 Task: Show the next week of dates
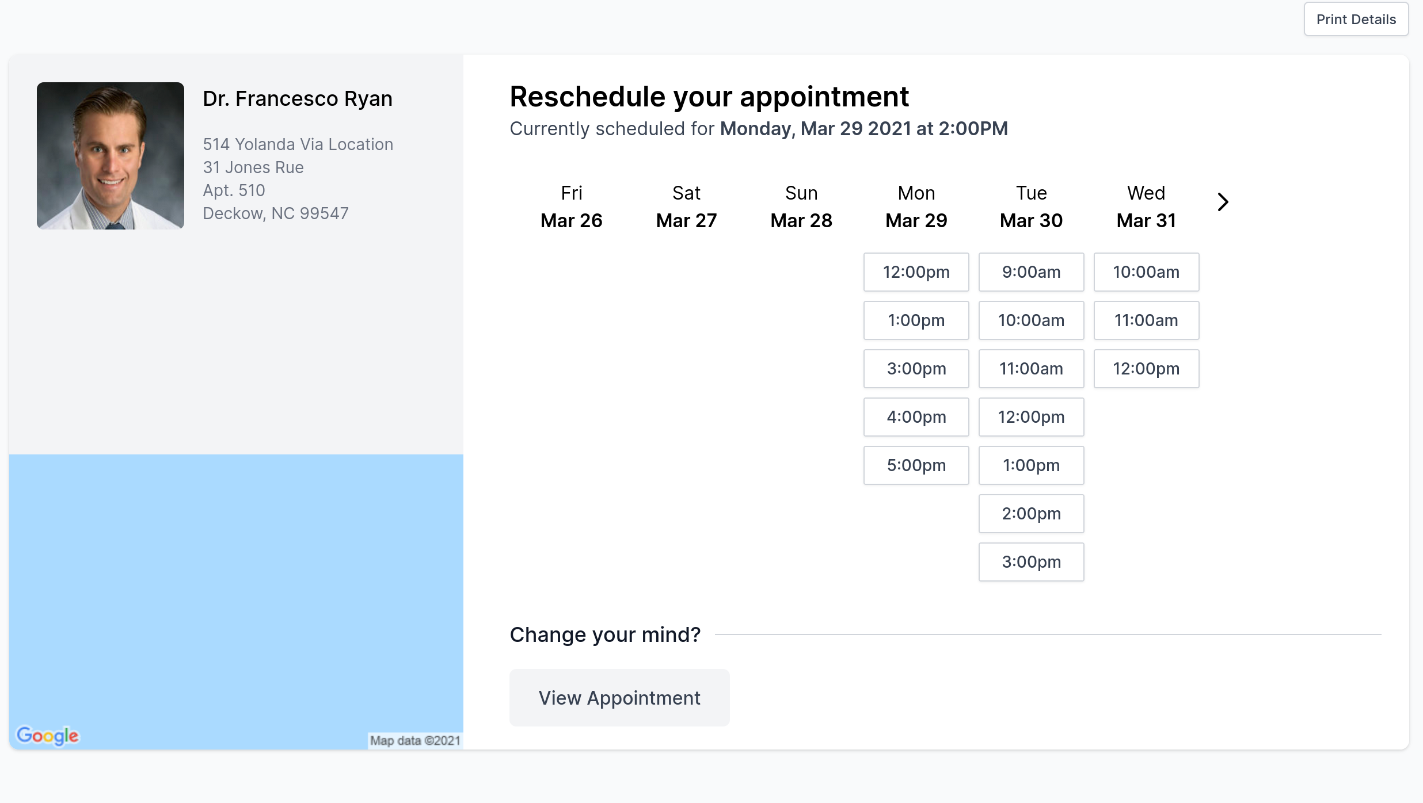[1223, 202]
